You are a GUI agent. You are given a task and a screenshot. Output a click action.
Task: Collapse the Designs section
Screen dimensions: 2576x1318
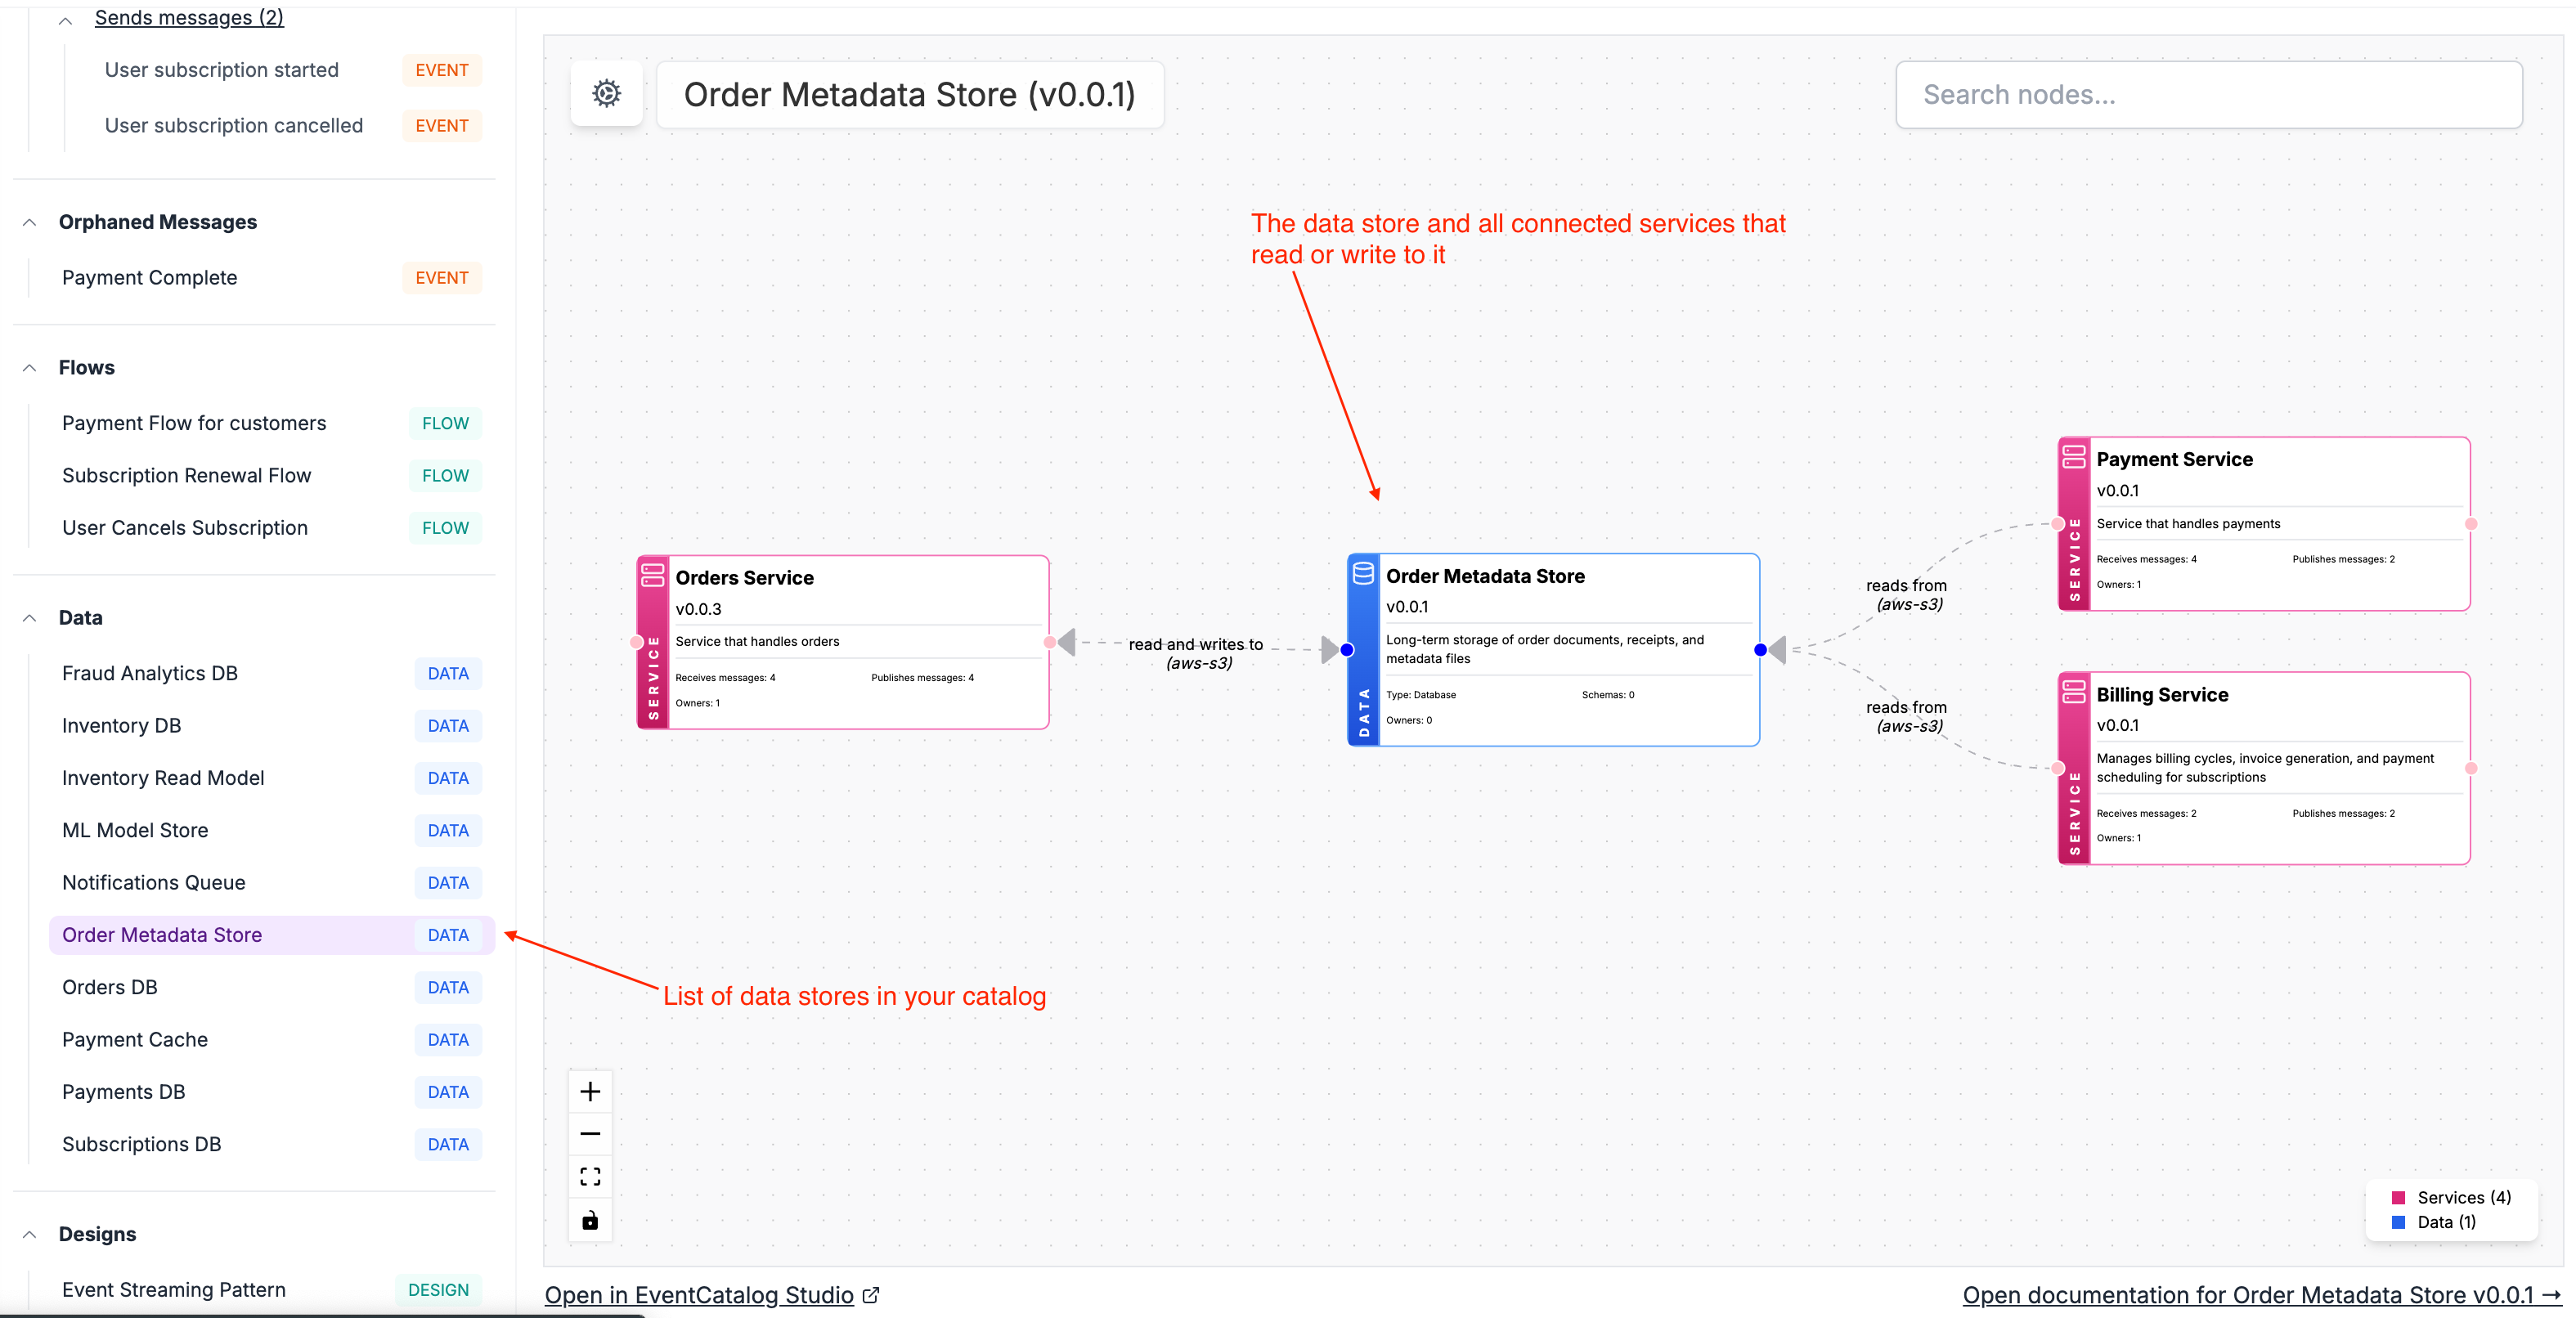coord(30,1234)
